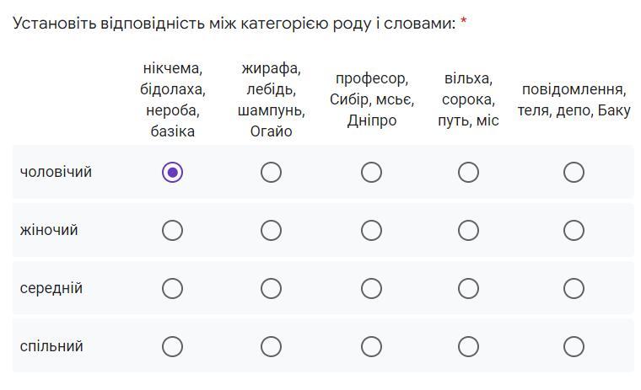The width and height of the screenshot is (641, 390).
Task: Select середній for вільха, сорока column
Action: coord(468,288)
